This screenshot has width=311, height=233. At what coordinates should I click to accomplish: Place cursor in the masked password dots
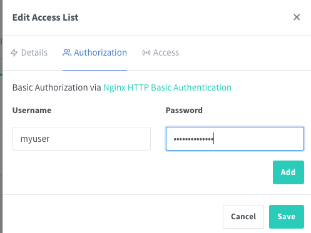click(193, 139)
